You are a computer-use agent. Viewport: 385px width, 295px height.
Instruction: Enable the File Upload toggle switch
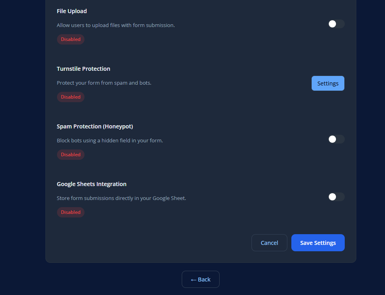tap(336, 24)
